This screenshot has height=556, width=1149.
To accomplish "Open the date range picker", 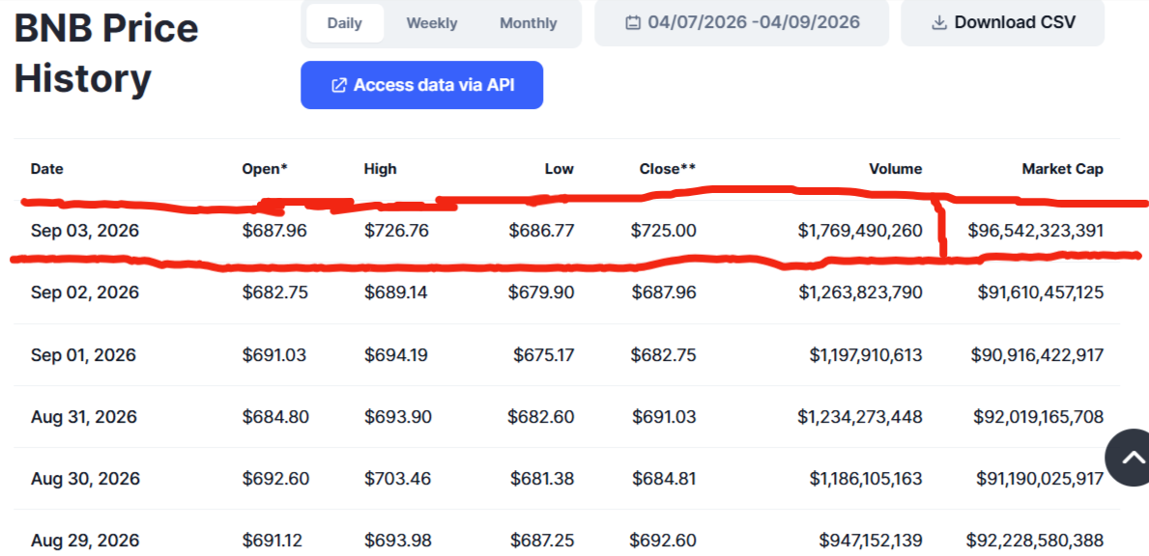I will coord(741,22).
